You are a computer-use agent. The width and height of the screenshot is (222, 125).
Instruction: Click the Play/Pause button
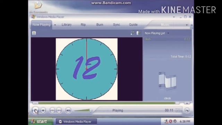35,110
